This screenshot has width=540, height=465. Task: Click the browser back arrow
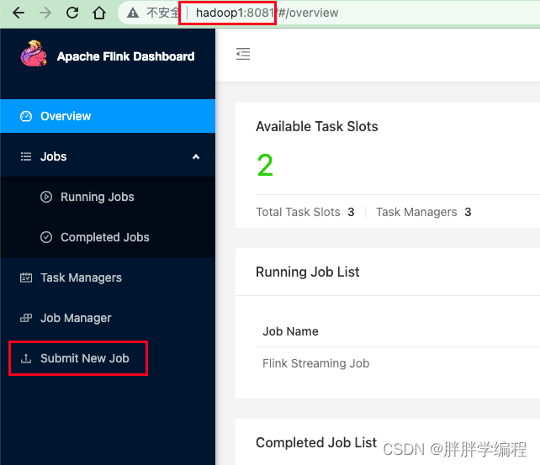[19, 13]
